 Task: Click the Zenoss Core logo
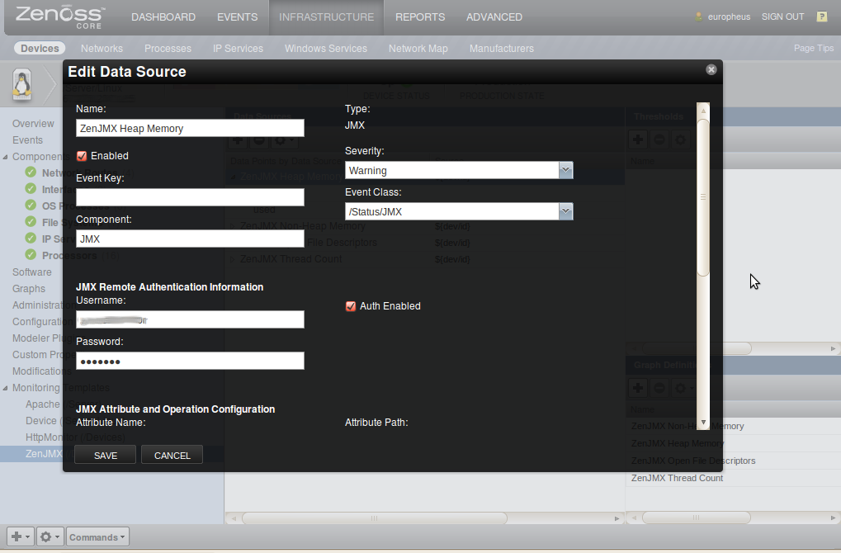[60, 17]
